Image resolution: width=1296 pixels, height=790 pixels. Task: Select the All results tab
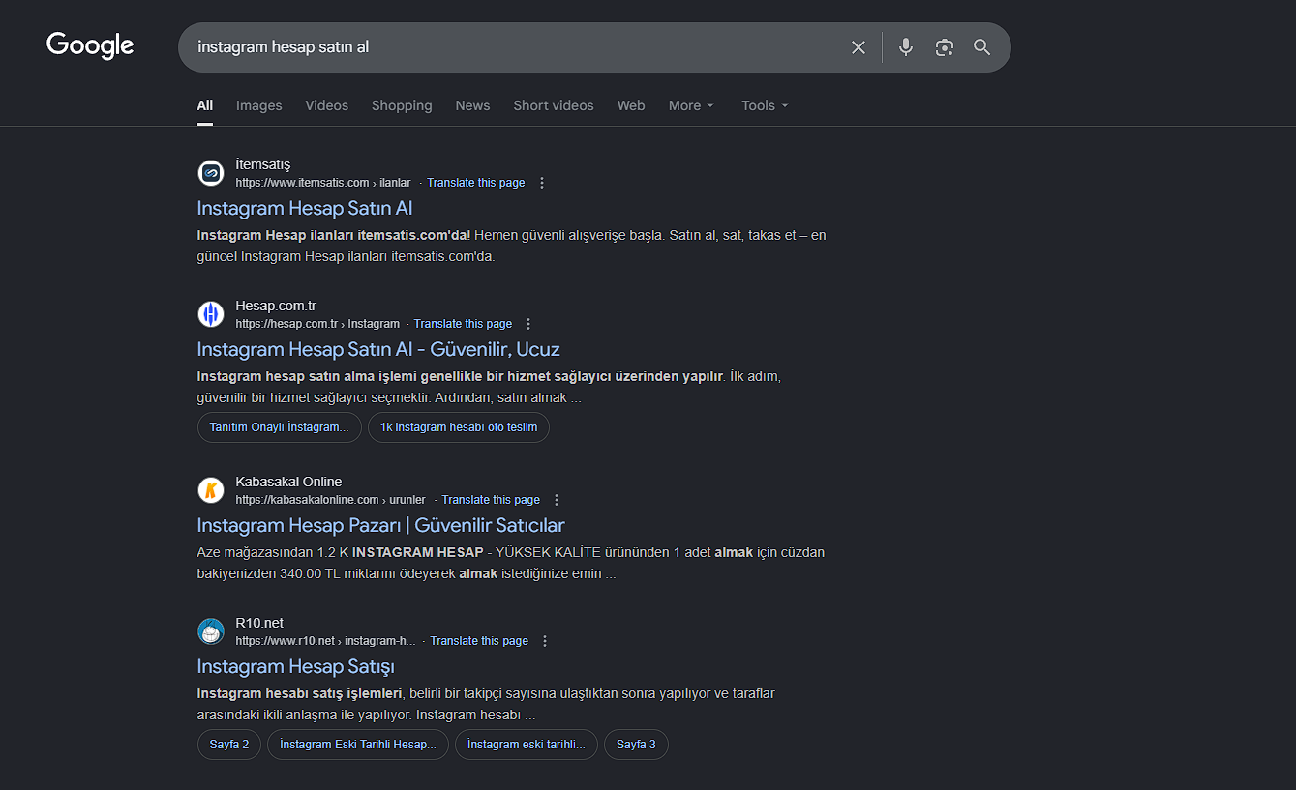coord(205,105)
